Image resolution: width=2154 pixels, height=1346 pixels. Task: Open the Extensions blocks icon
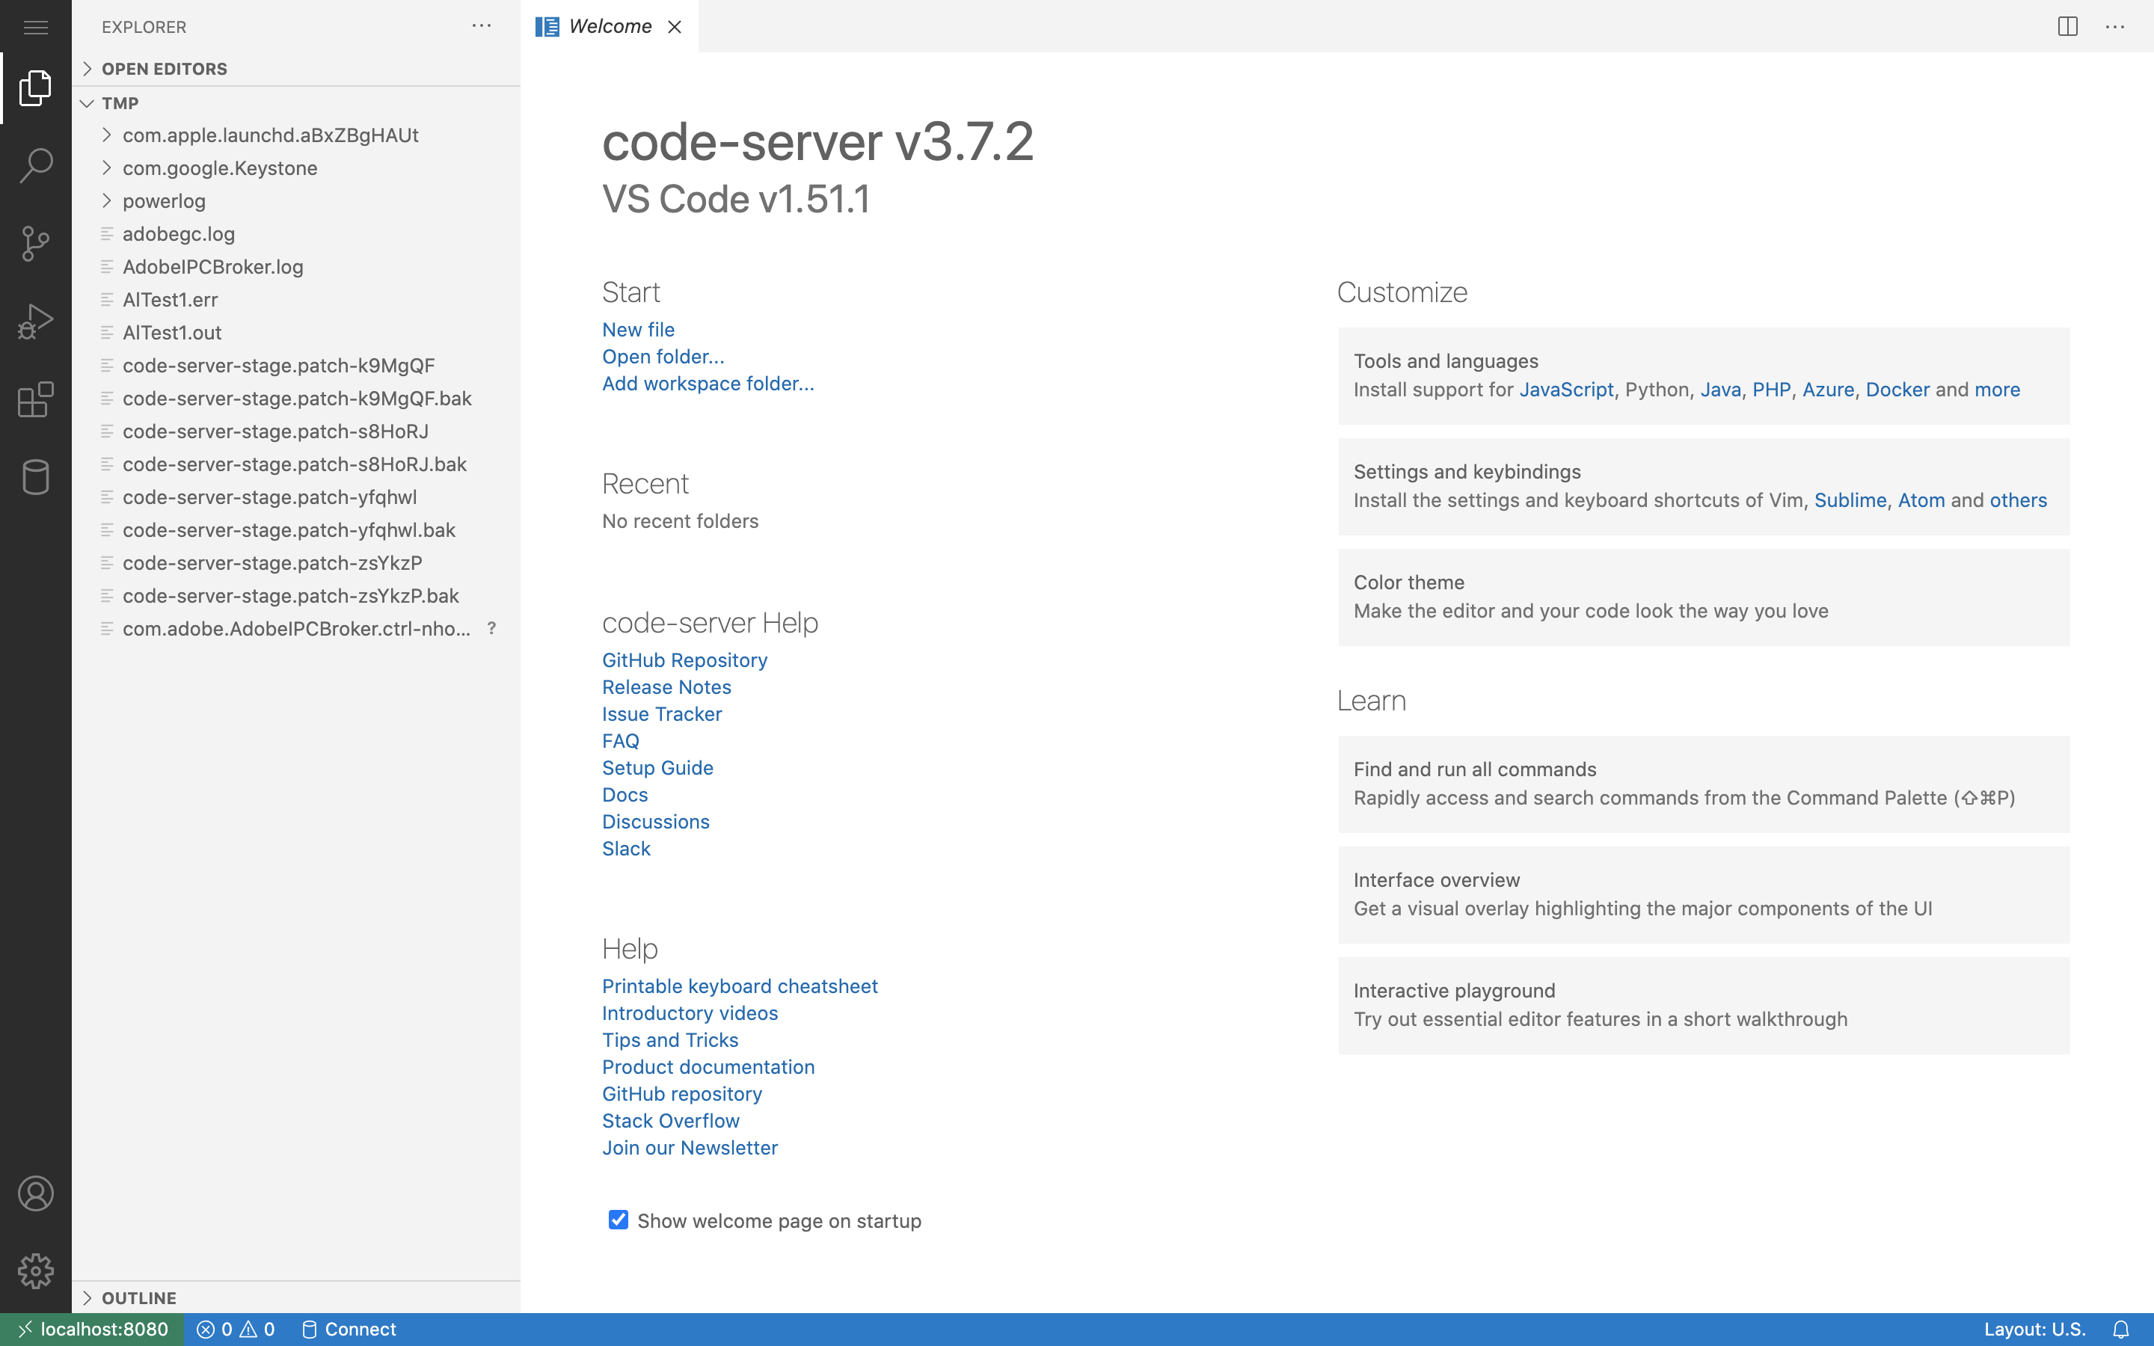point(36,400)
